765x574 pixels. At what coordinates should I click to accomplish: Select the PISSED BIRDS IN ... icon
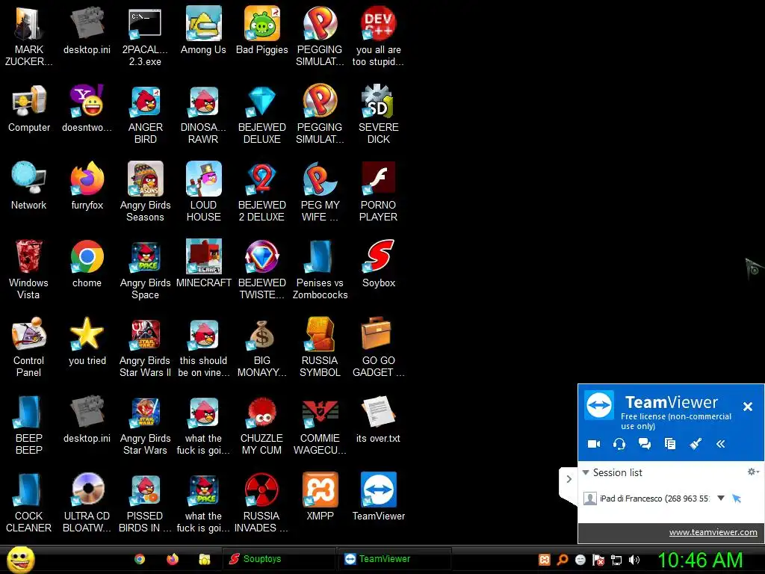click(x=146, y=502)
